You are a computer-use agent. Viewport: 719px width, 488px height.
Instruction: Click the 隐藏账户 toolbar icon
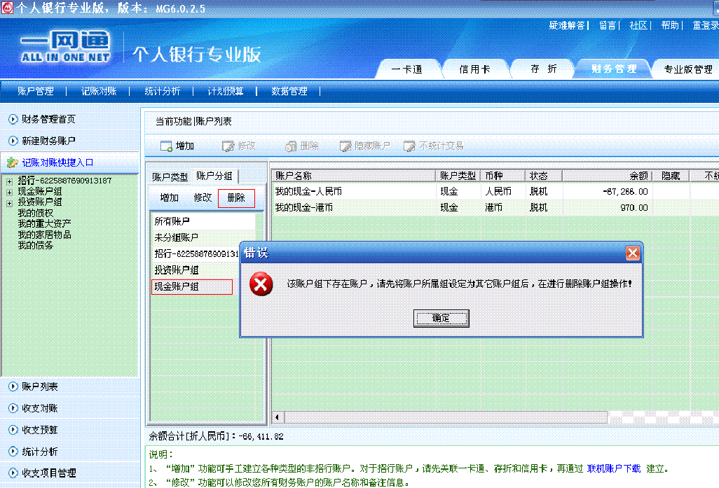pyautogui.click(x=345, y=146)
